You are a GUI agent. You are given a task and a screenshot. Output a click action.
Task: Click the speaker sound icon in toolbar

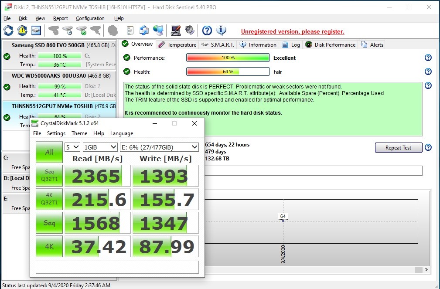point(189,31)
